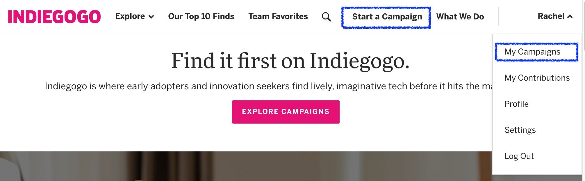Screen dimensions: 585x181
Task: Click the hero banner image
Action: pos(246,166)
